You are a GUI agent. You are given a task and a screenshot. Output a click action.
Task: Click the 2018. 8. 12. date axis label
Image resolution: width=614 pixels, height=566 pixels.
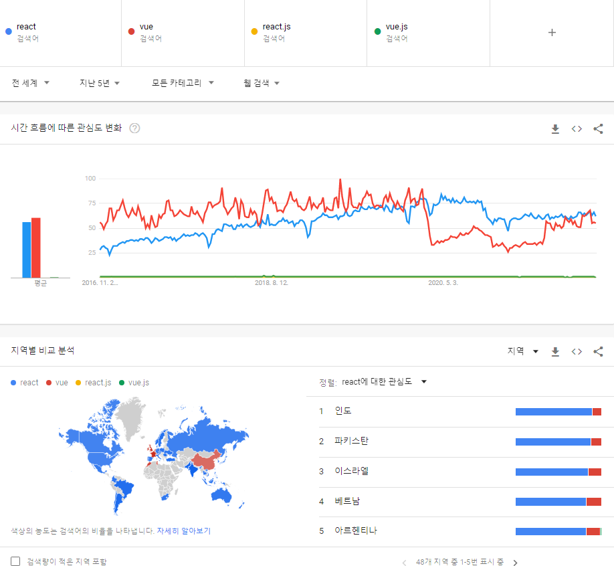(x=272, y=283)
